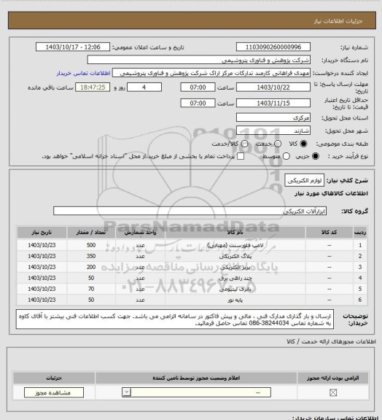Screen dimensions: 382x420
Task: Click the جزئیات column header in permits table
Action: [x=54, y=378]
